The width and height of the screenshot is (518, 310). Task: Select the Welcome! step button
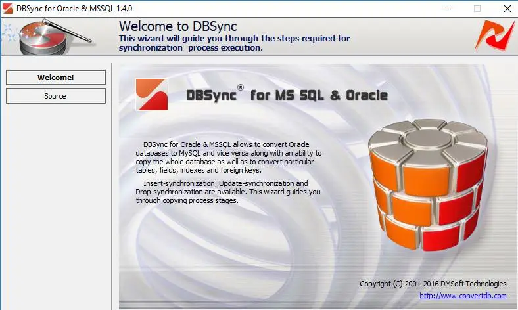tap(56, 77)
